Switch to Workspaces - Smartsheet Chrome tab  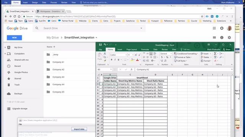(50, 11)
